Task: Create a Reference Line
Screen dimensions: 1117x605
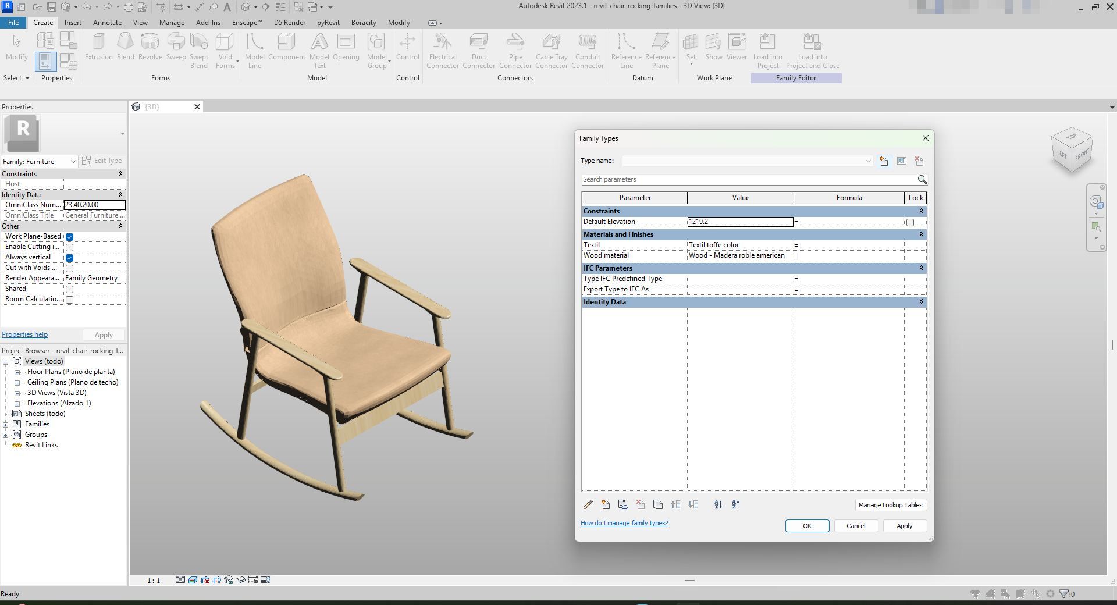Action: point(627,51)
